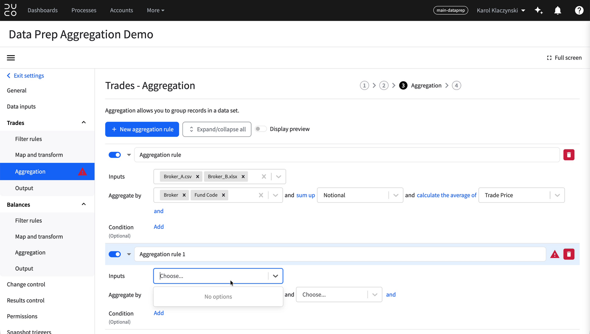The width and height of the screenshot is (590, 334).
Task: Remove the Broker tag from Aggregate by
Action: (x=184, y=195)
